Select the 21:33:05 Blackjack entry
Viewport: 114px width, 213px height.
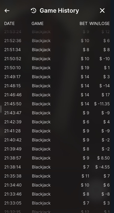tap(57, 203)
